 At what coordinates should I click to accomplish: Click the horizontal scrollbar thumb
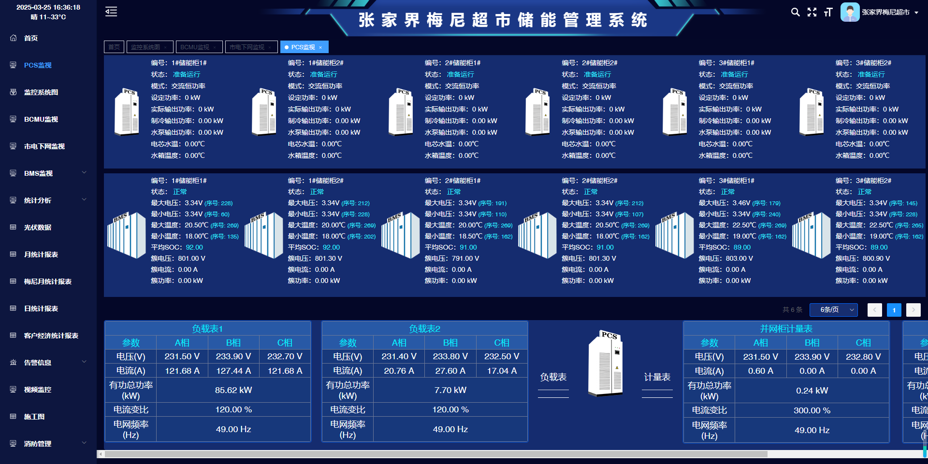tap(435, 454)
